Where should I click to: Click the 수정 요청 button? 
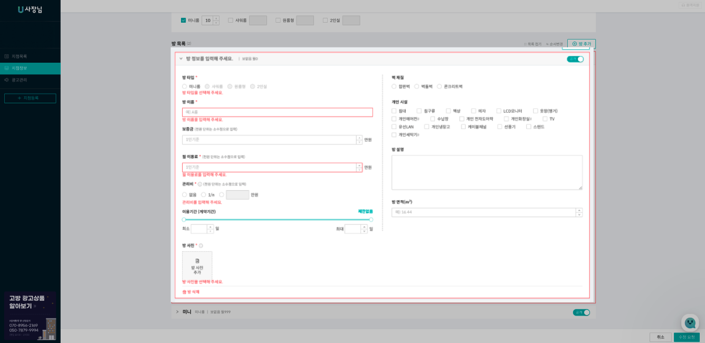pos(686,337)
